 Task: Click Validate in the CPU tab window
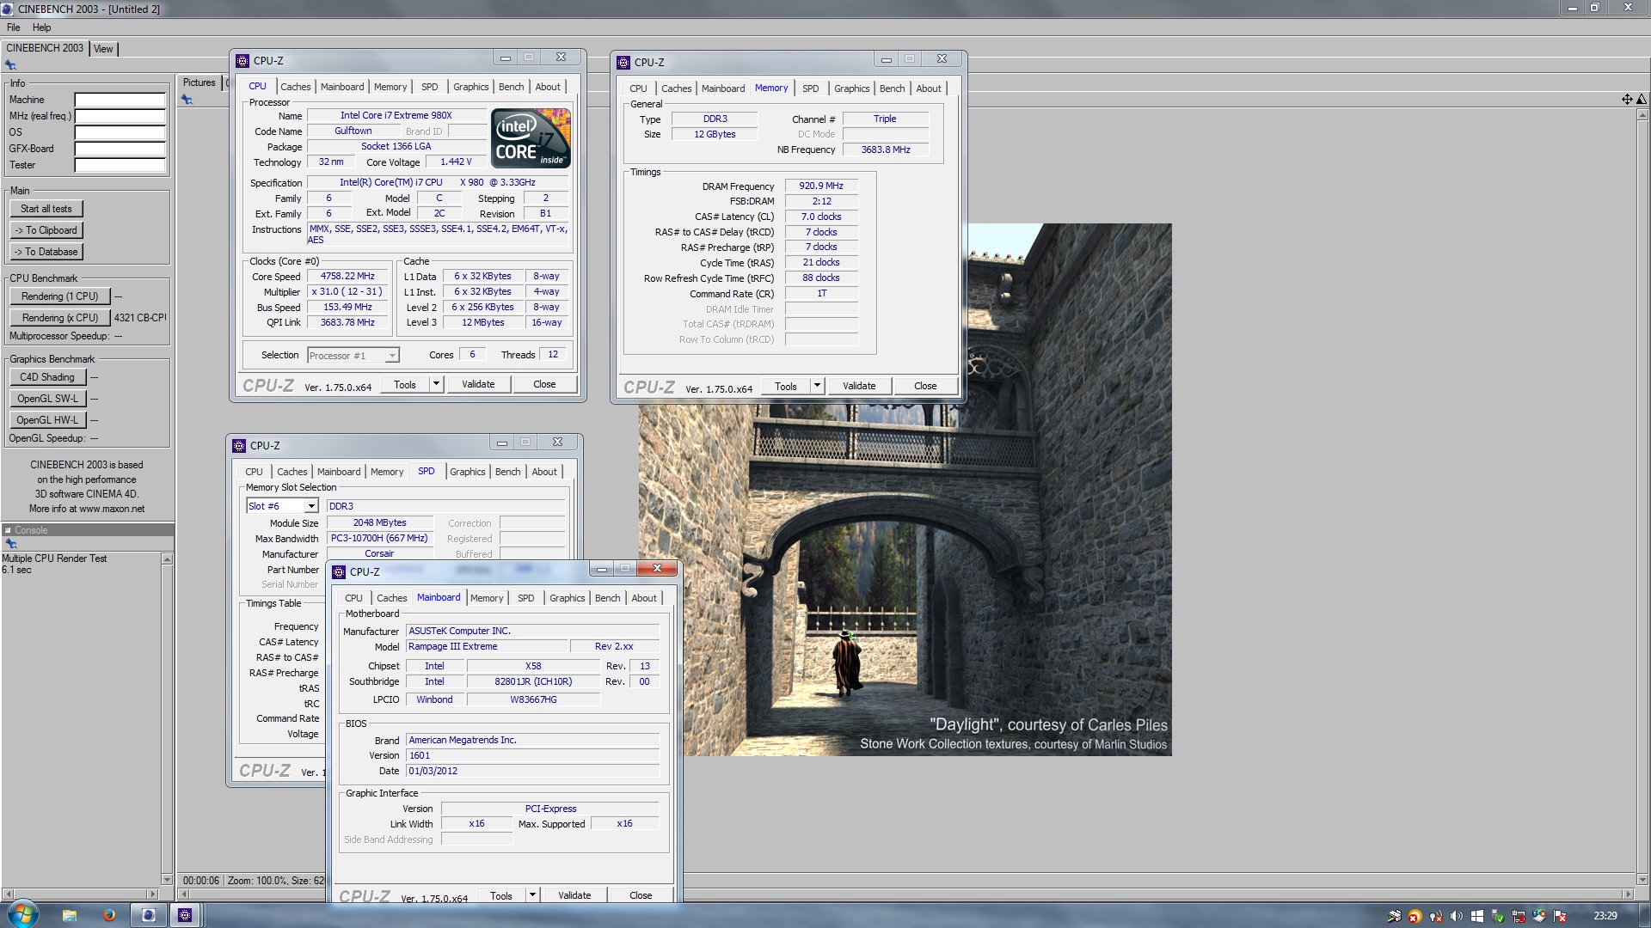[478, 384]
